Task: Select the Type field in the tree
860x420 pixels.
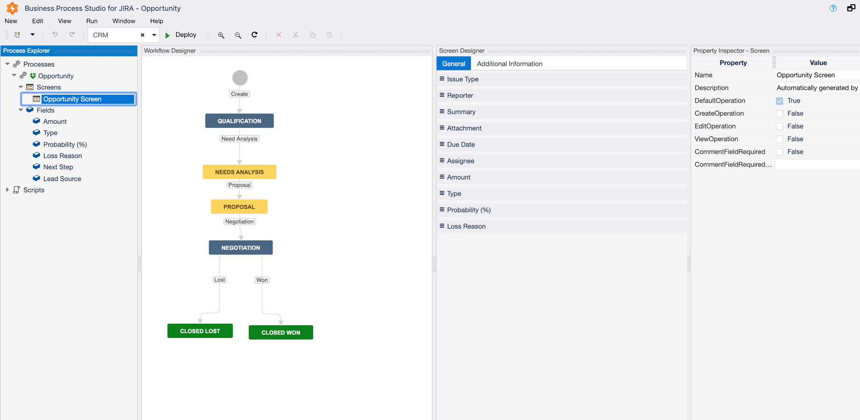Action: click(x=50, y=133)
